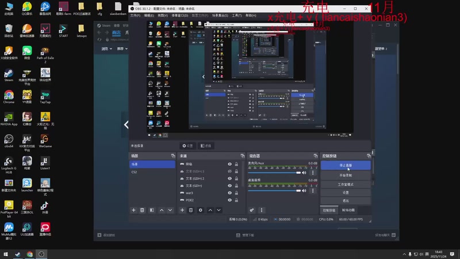Image resolution: width=460 pixels, height=259 pixels.
Task: Open OBS Docks menu
Action: [180, 16]
